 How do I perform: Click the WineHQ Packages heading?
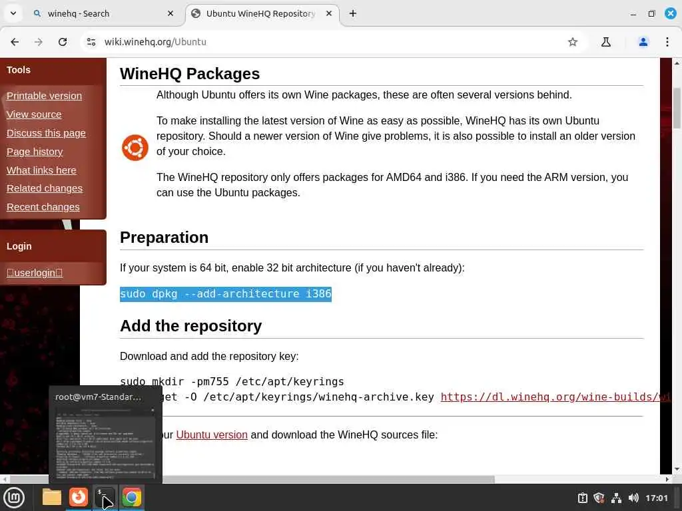[190, 73]
